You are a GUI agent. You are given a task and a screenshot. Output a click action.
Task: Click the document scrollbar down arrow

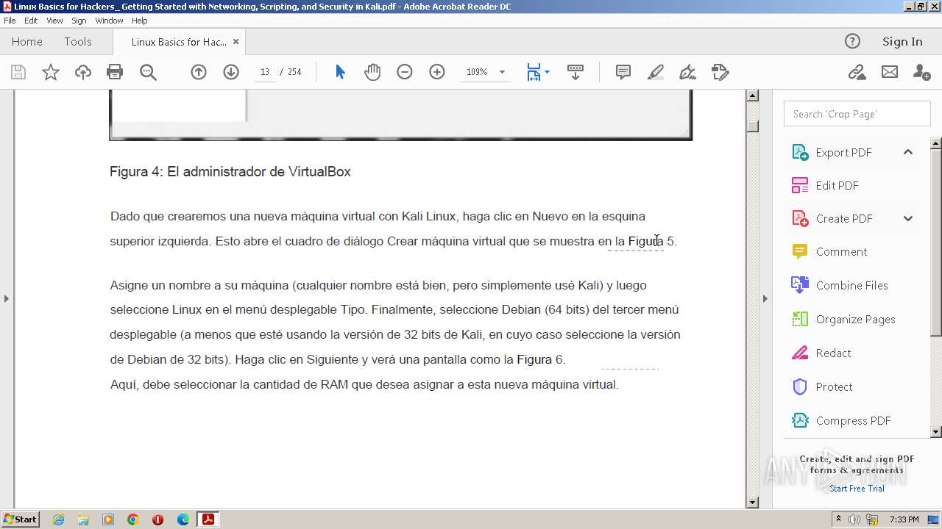pos(752,503)
